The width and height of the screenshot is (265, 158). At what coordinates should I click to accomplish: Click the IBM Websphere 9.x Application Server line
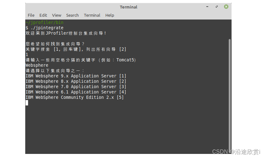pos(76,76)
